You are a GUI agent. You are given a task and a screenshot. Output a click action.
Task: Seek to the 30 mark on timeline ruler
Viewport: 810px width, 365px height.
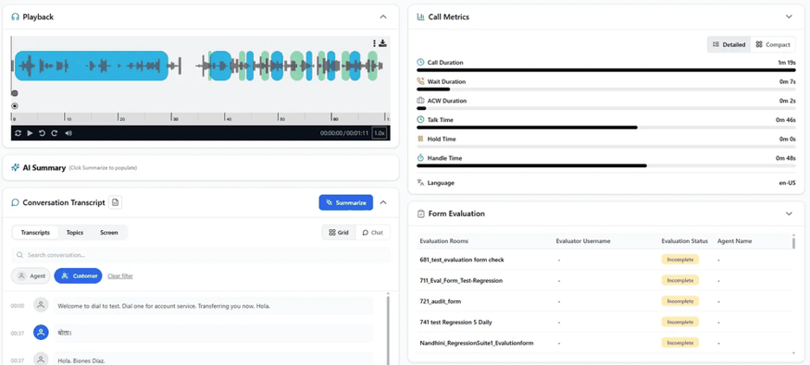tap(175, 118)
